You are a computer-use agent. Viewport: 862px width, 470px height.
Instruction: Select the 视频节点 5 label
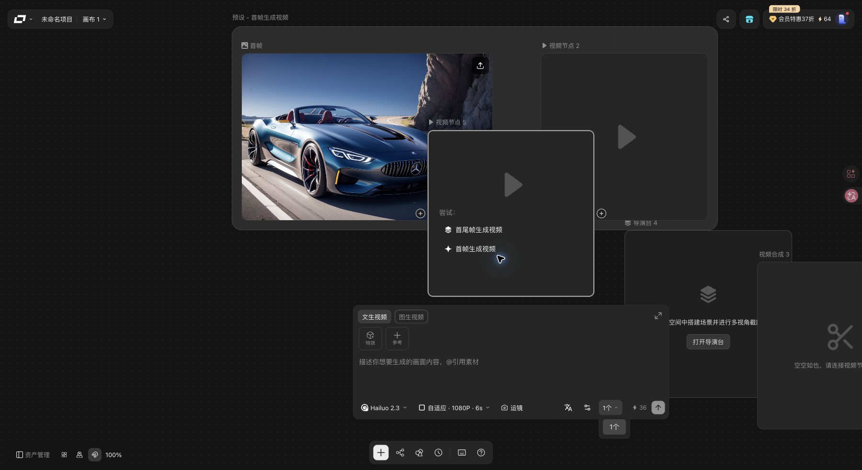[447, 122]
